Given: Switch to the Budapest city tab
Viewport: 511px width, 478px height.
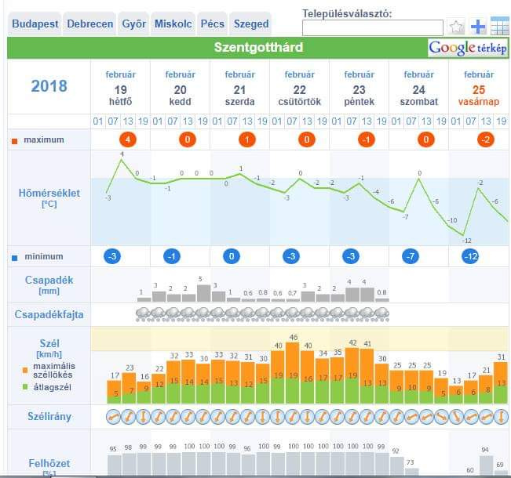Looking at the screenshot, I should point(35,24).
